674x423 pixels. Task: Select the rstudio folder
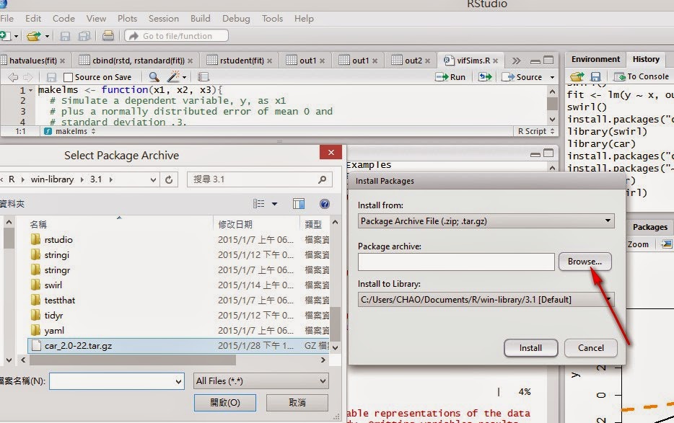click(58, 240)
